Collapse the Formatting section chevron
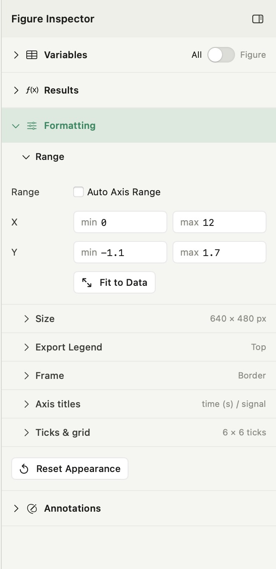The image size is (276, 569). (x=16, y=126)
